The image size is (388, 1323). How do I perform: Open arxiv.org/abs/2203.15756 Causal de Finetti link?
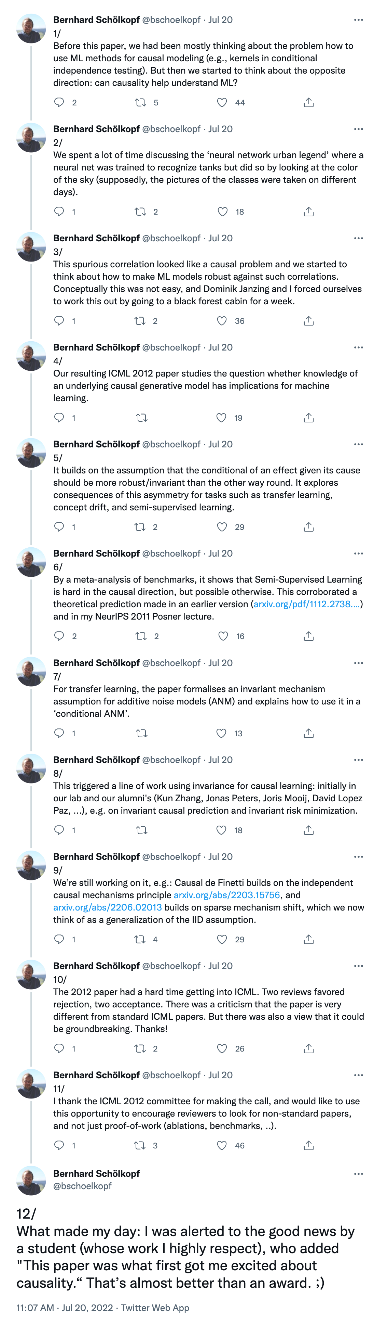pyautogui.click(x=226, y=895)
